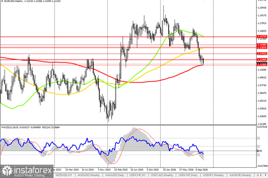Click the 6 Sep 2026 date label

click(202, 170)
